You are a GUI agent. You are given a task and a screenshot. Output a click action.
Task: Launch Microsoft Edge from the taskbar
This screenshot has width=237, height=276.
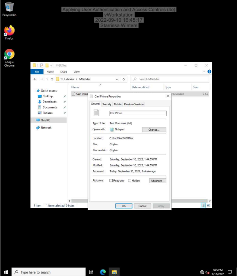(x=103, y=272)
